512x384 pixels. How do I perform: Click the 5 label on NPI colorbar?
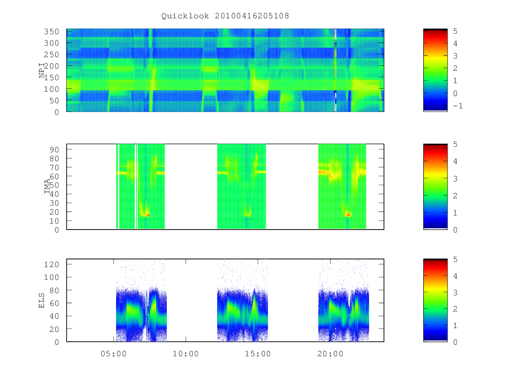pyautogui.click(x=455, y=31)
